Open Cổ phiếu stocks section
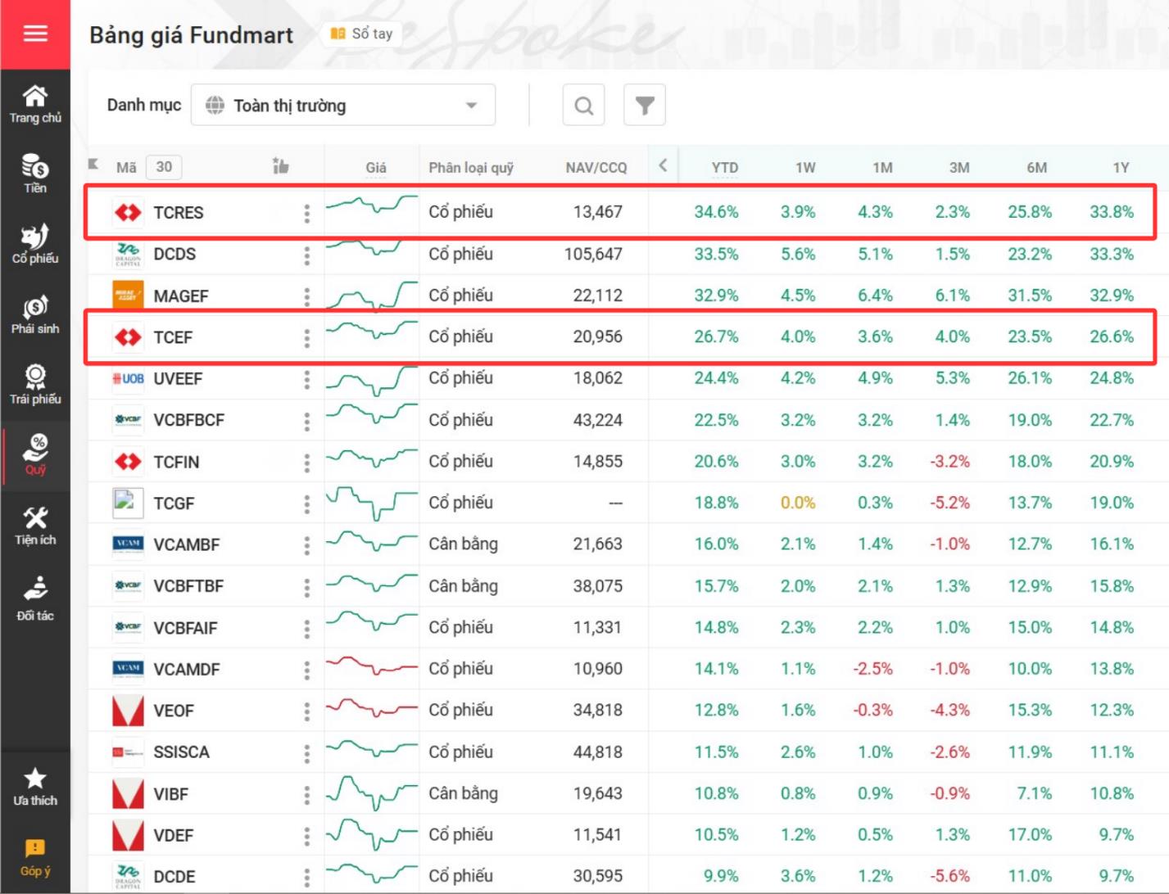Screen dimensions: 1169x894 point(35,244)
